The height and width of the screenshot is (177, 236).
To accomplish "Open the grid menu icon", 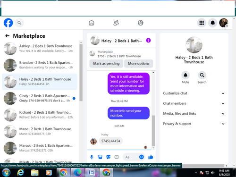I will [x=202, y=23].
